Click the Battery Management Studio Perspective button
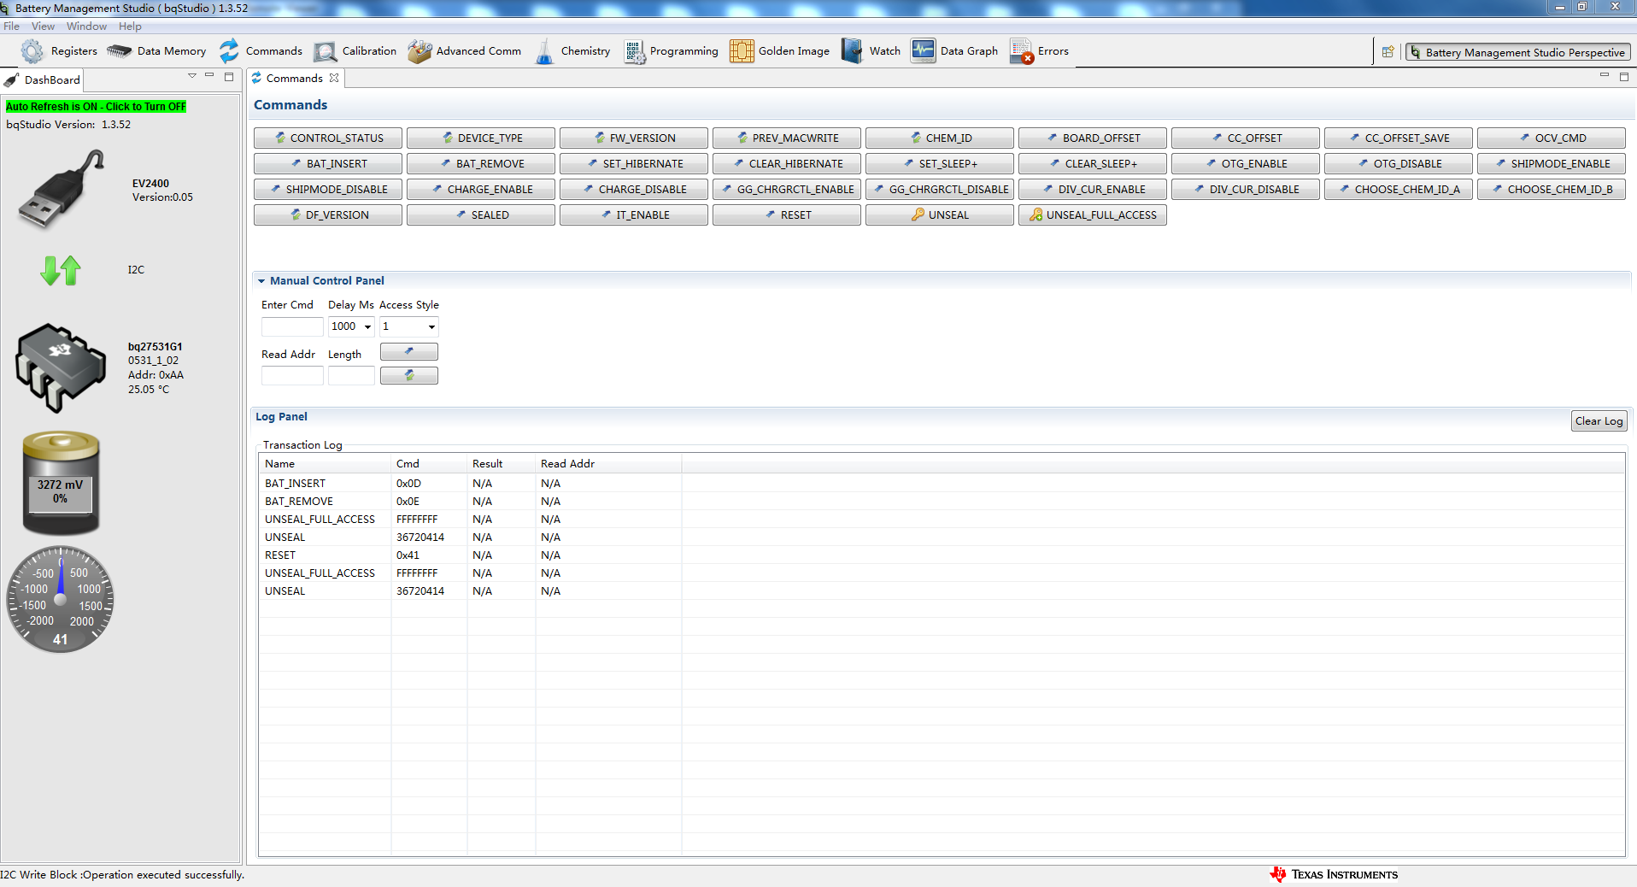Screen dimensions: 1637x887 [x=1517, y=52]
